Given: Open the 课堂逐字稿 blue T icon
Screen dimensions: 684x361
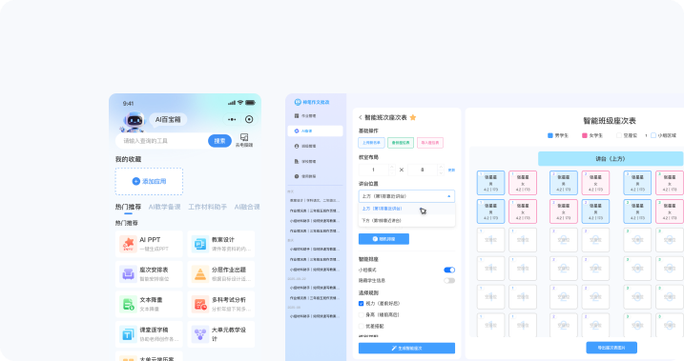Looking at the screenshot, I should [128, 334].
